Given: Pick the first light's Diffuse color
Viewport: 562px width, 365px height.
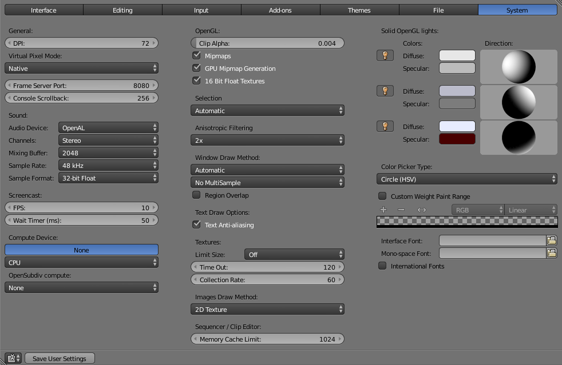Looking at the screenshot, I should [457, 55].
